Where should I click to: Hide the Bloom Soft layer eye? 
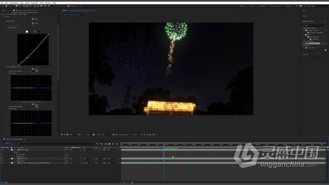(x=2, y=159)
